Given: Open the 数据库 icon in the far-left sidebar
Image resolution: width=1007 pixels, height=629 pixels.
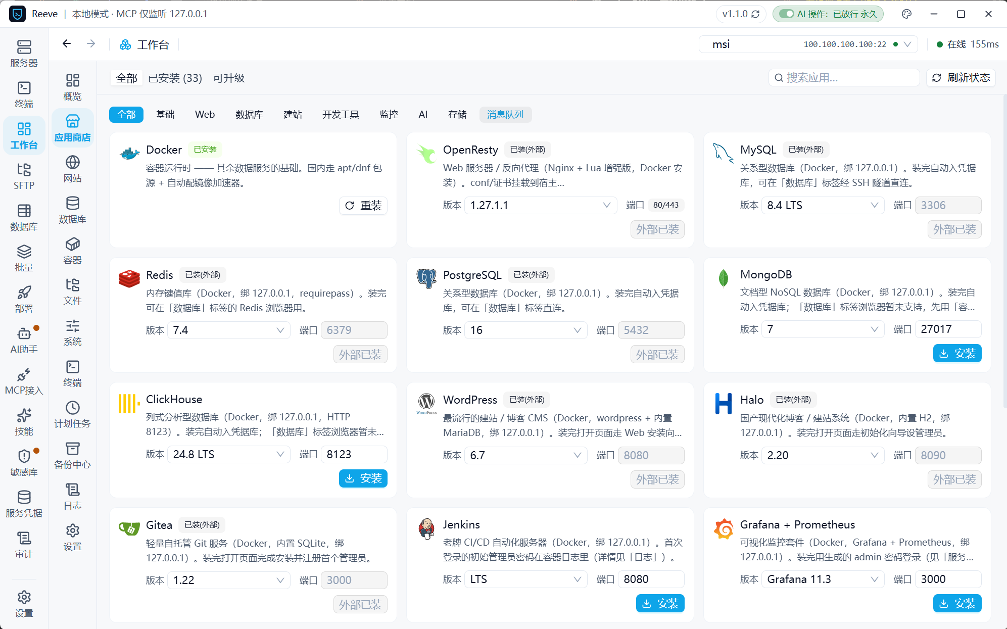Looking at the screenshot, I should [x=24, y=217].
